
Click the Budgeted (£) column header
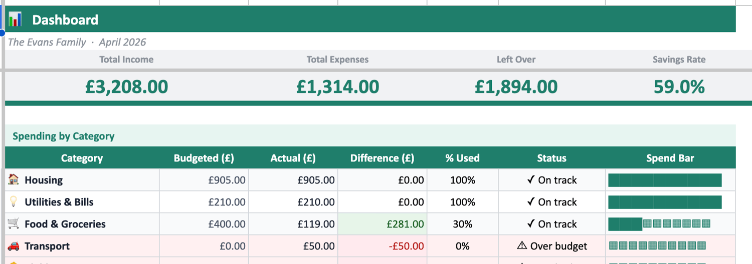[x=204, y=158]
